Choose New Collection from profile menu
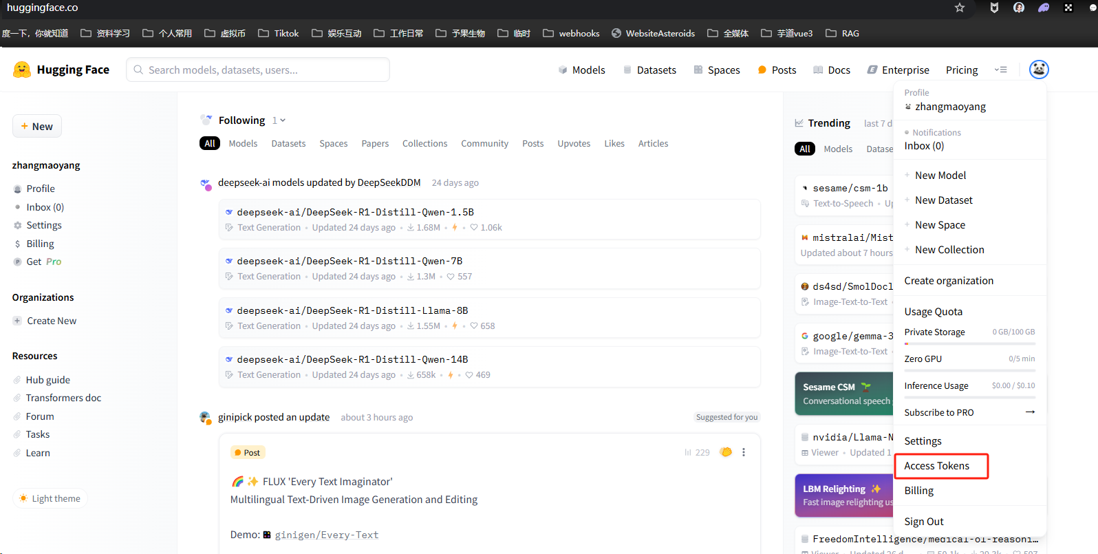1098x554 pixels. tap(949, 250)
